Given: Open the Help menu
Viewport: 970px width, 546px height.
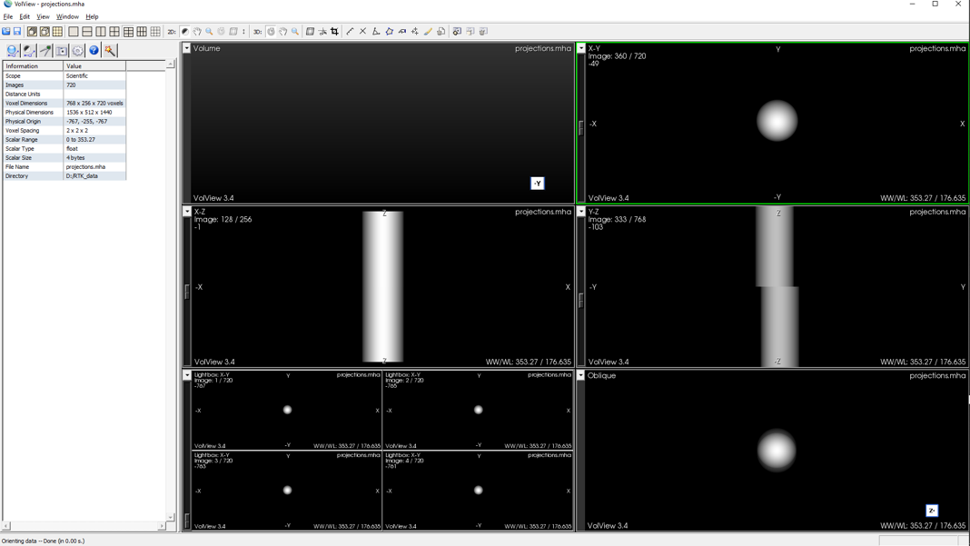Looking at the screenshot, I should coord(92,16).
